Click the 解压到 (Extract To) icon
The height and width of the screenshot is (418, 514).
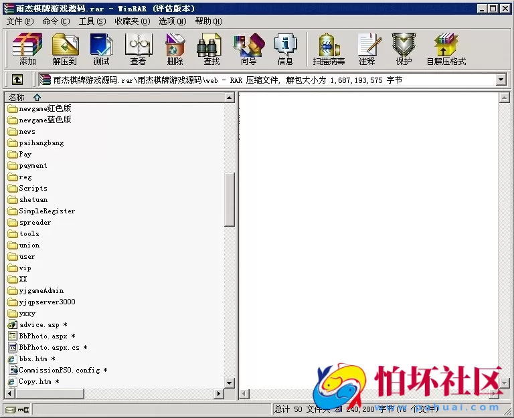[65, 49]
